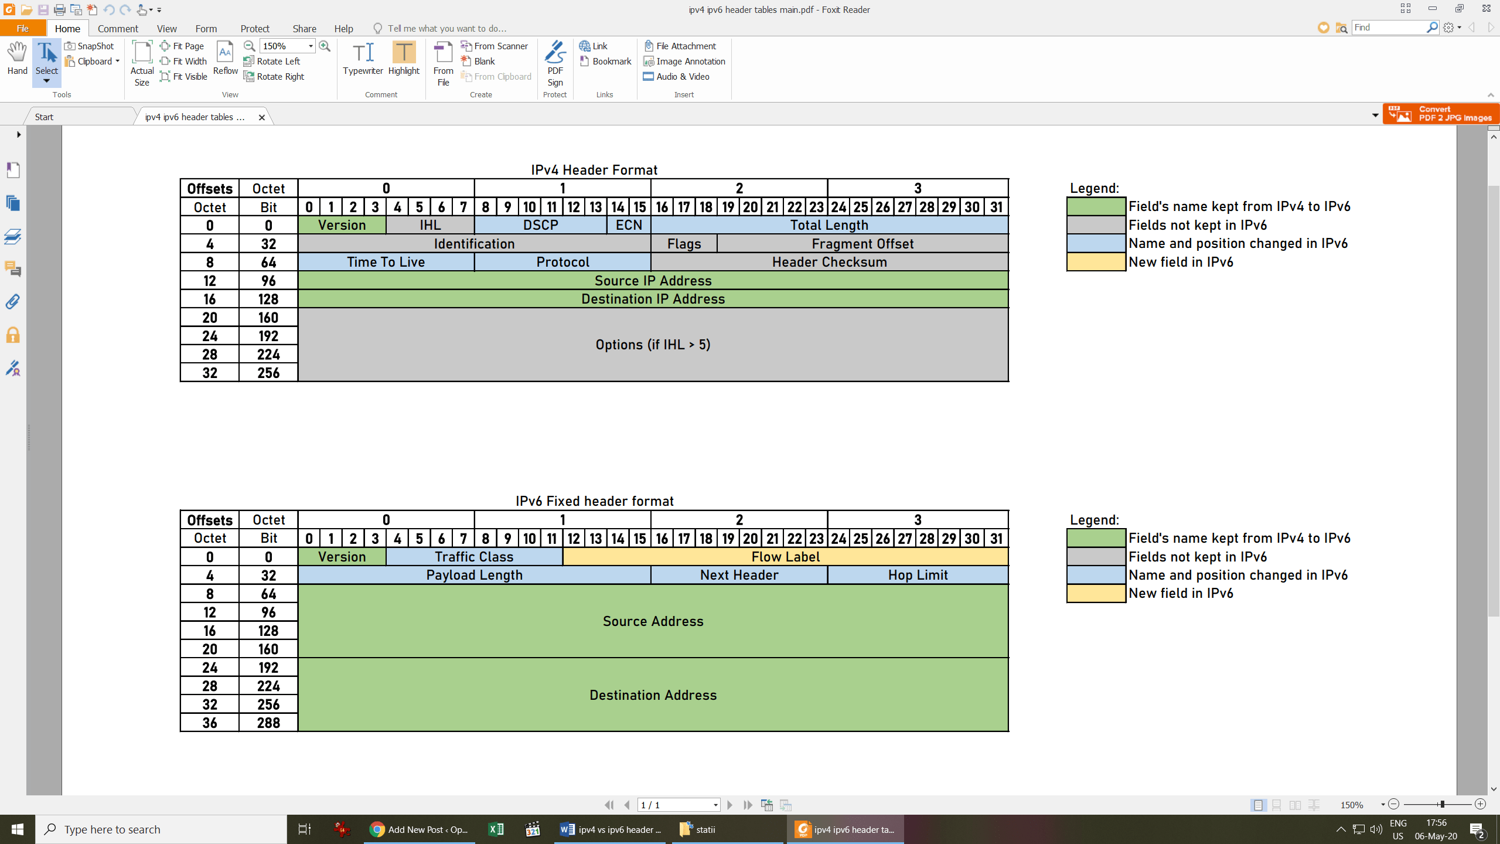Screen dimensions: 1500x844
Task: Click the Fit Width button
Action: point(183,61)
